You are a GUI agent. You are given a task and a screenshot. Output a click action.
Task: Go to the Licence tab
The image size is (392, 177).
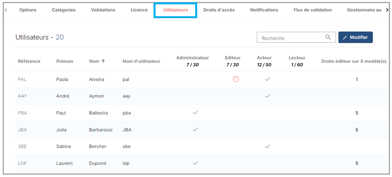coord(139,10)
